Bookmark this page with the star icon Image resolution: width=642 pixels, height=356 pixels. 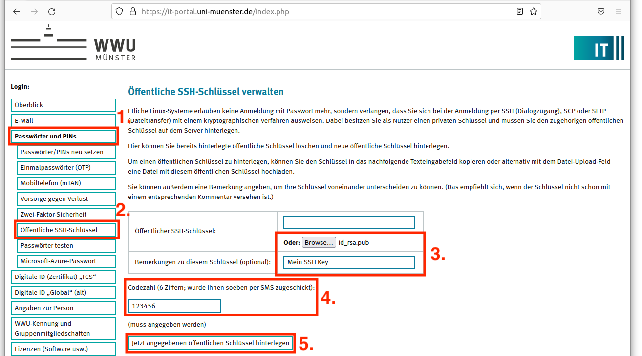coord(533,11)
